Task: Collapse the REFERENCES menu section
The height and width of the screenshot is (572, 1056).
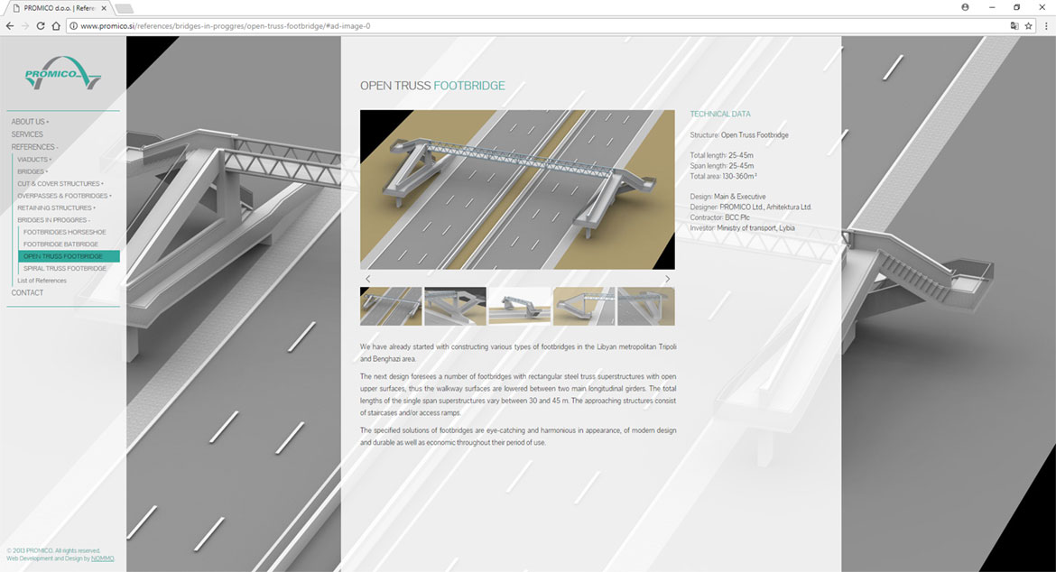Action: tap(34, 147)
